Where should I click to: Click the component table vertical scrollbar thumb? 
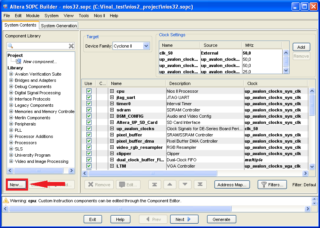[x=312, y=105]
